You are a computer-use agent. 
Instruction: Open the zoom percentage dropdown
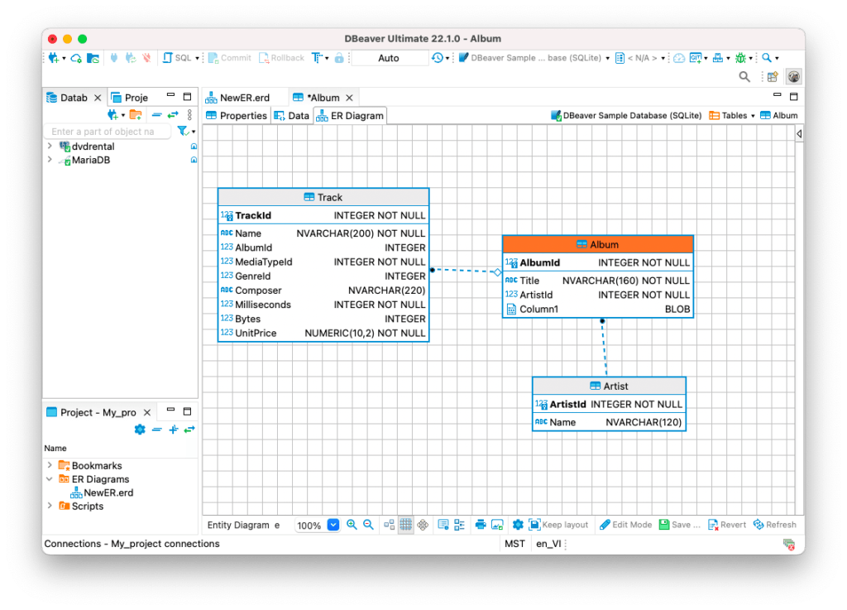333,524
